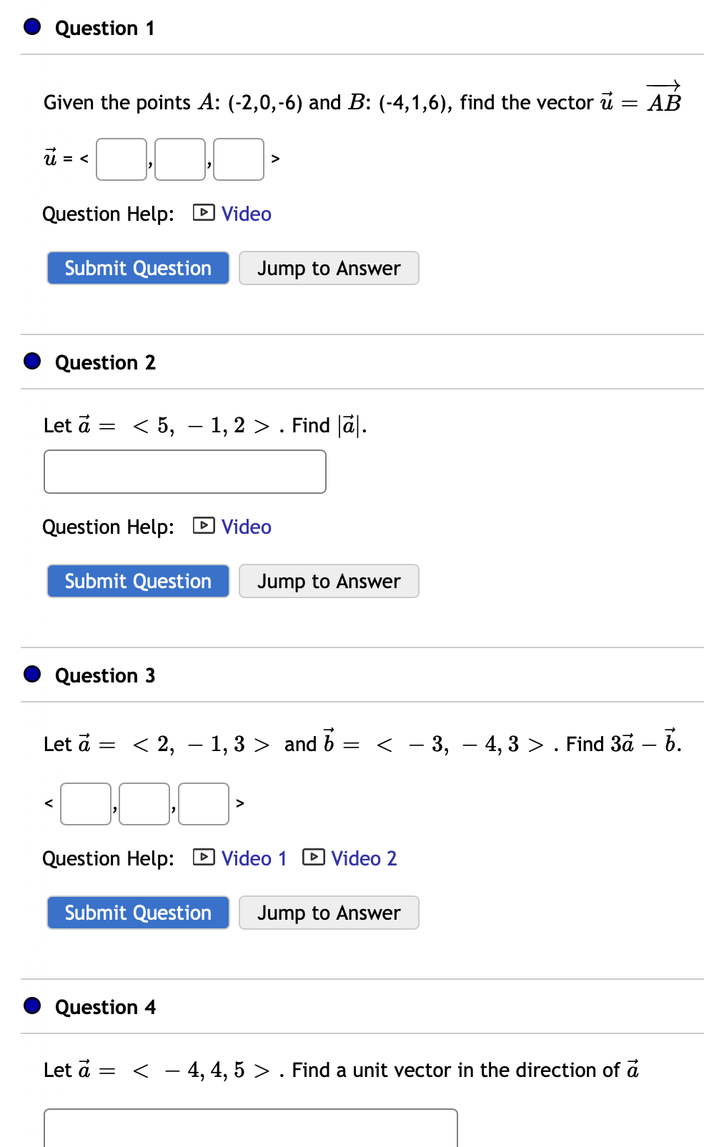Submit Question 3
The width and height of the screenshot is (704, 1147).
point(138,913)
